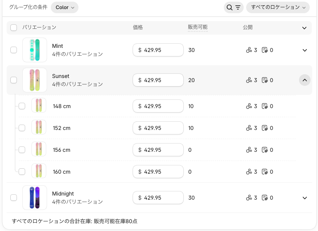
Task: Check the Mint variant group checkbox
Action: [14, 50]
